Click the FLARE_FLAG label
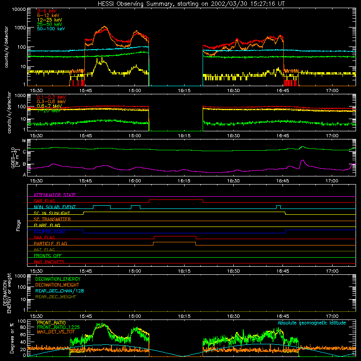361x361 pixels. (x=47, y=225)
